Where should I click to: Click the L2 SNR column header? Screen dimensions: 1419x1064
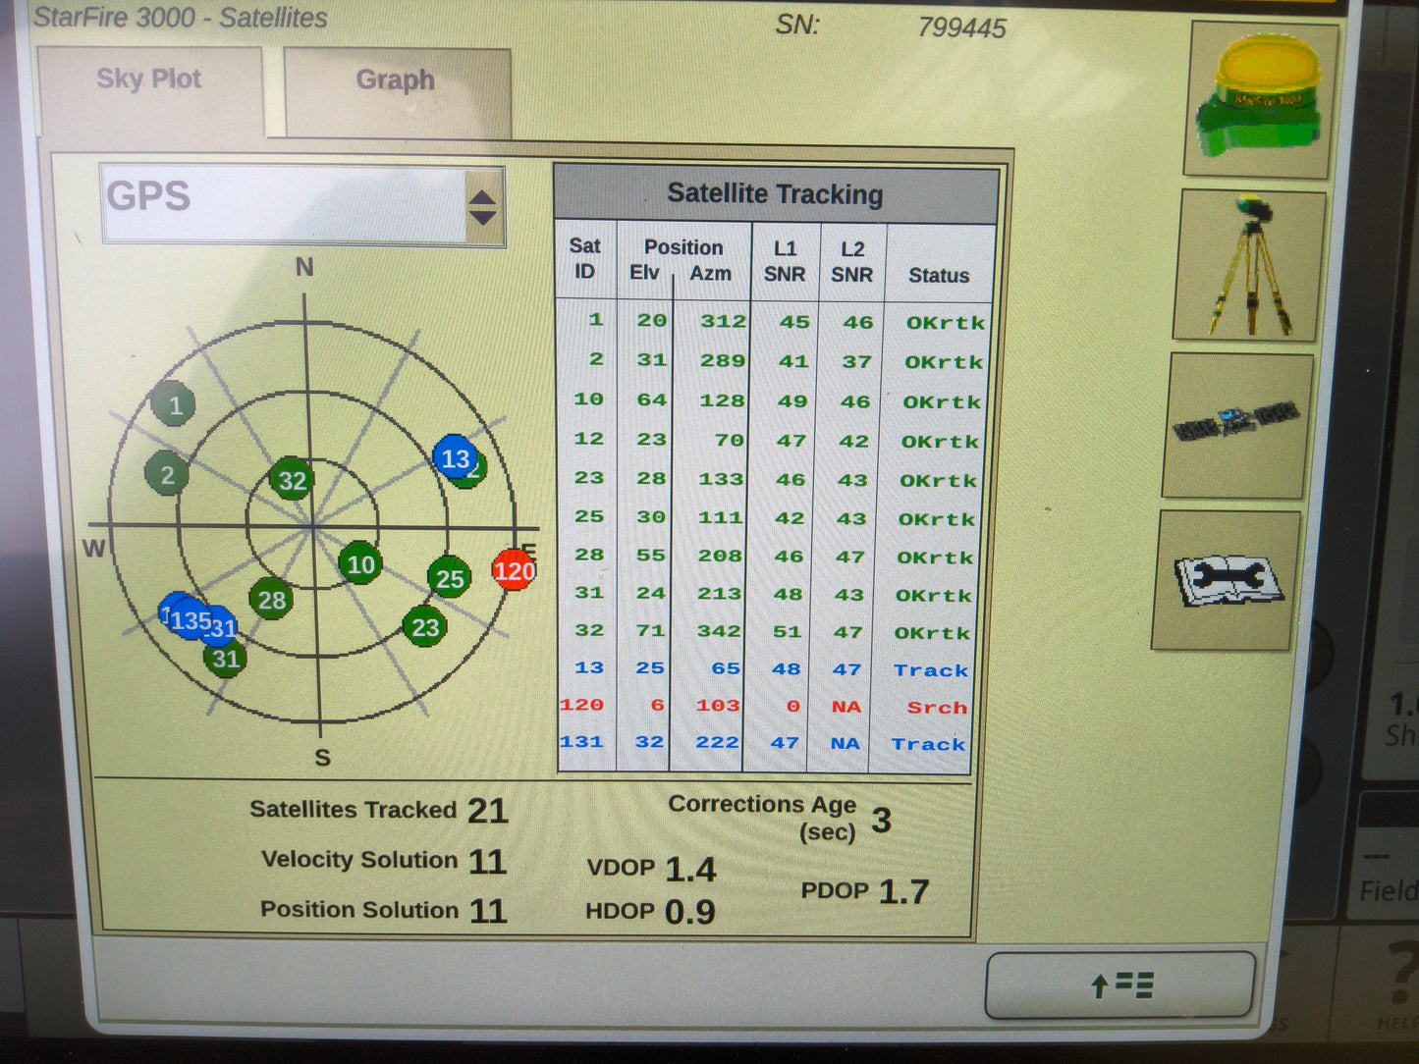click(851, 263)
